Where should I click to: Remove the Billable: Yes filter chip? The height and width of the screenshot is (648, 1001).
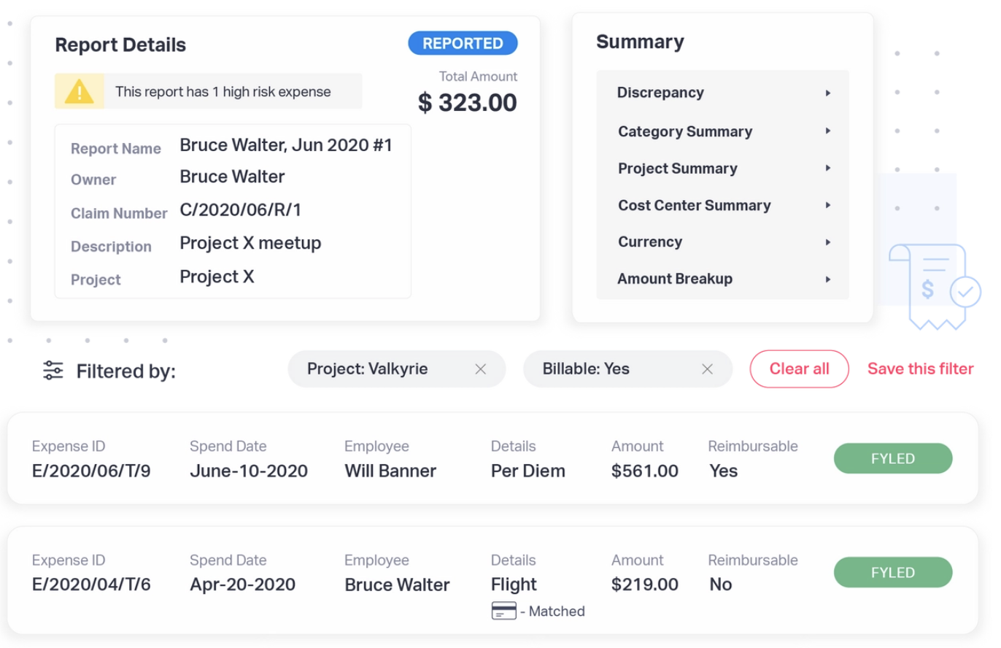pyautogui.click(x=707, y=369)
